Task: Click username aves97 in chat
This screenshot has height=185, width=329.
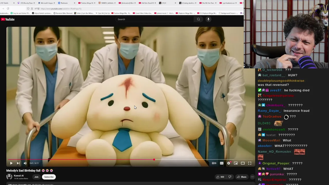Action: pos(276,90)
